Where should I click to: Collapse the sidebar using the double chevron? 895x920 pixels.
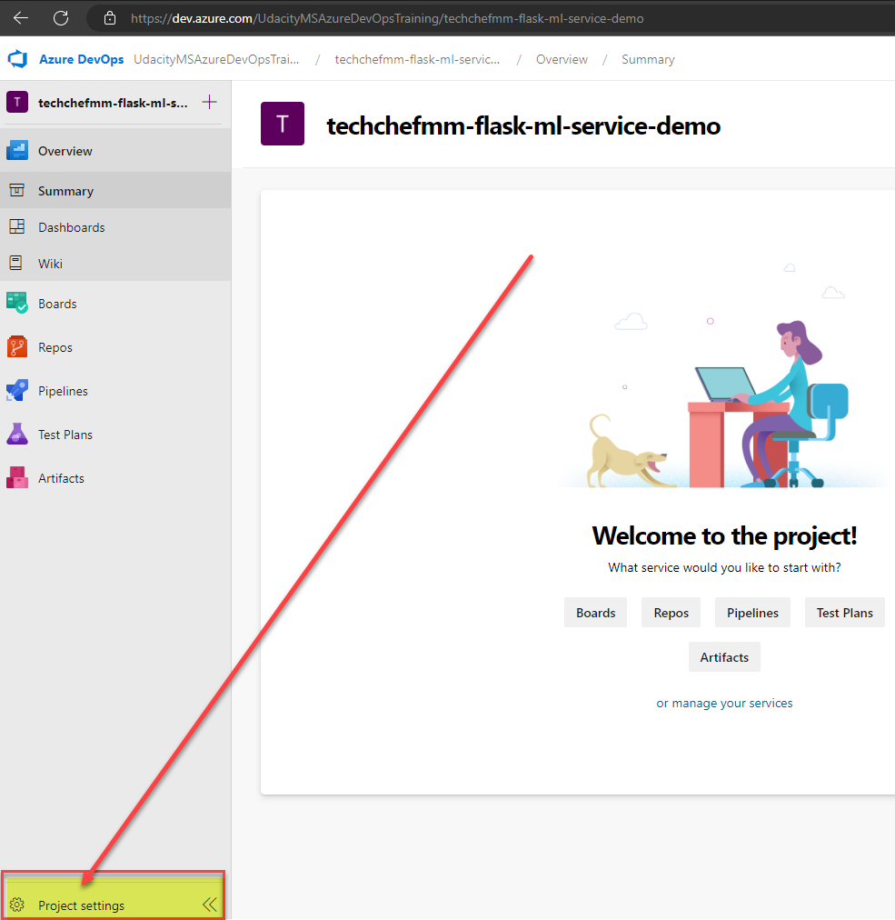point(210,905)
